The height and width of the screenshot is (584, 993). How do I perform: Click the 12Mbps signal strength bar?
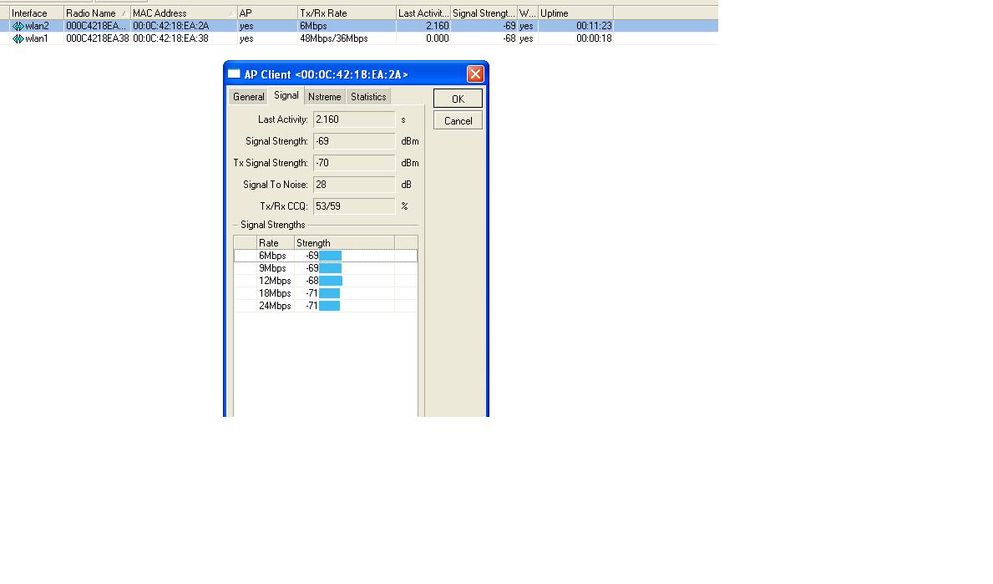(331, 281)
